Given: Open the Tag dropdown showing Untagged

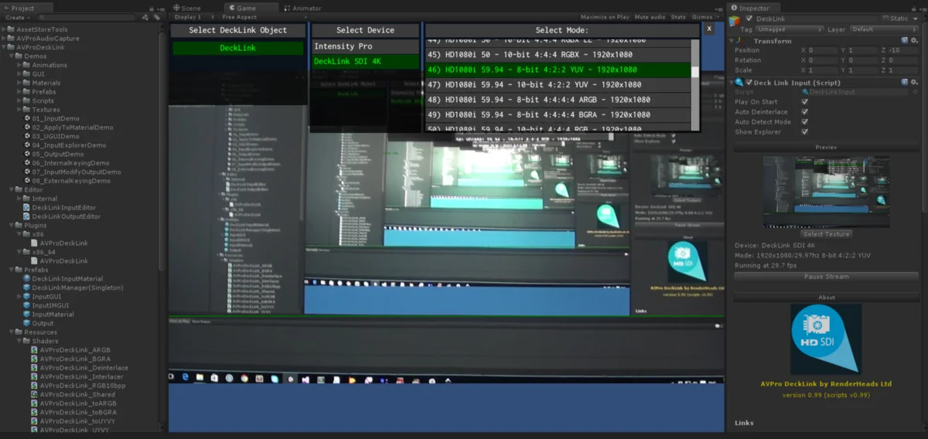Looking at the screenshot, I should coord(788,29).
